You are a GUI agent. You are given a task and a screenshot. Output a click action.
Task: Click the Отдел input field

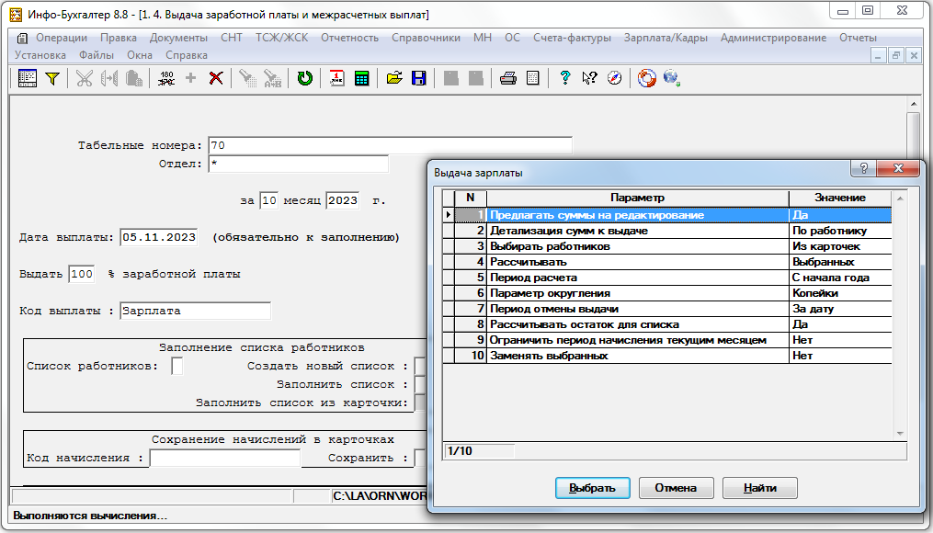coord(298,164)
